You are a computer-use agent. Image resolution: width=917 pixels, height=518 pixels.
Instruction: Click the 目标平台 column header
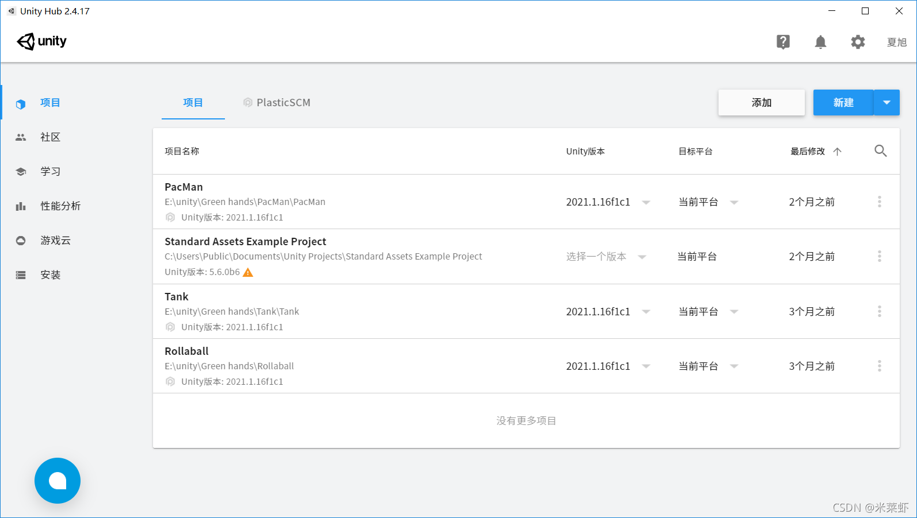click(x=696, y=151)
